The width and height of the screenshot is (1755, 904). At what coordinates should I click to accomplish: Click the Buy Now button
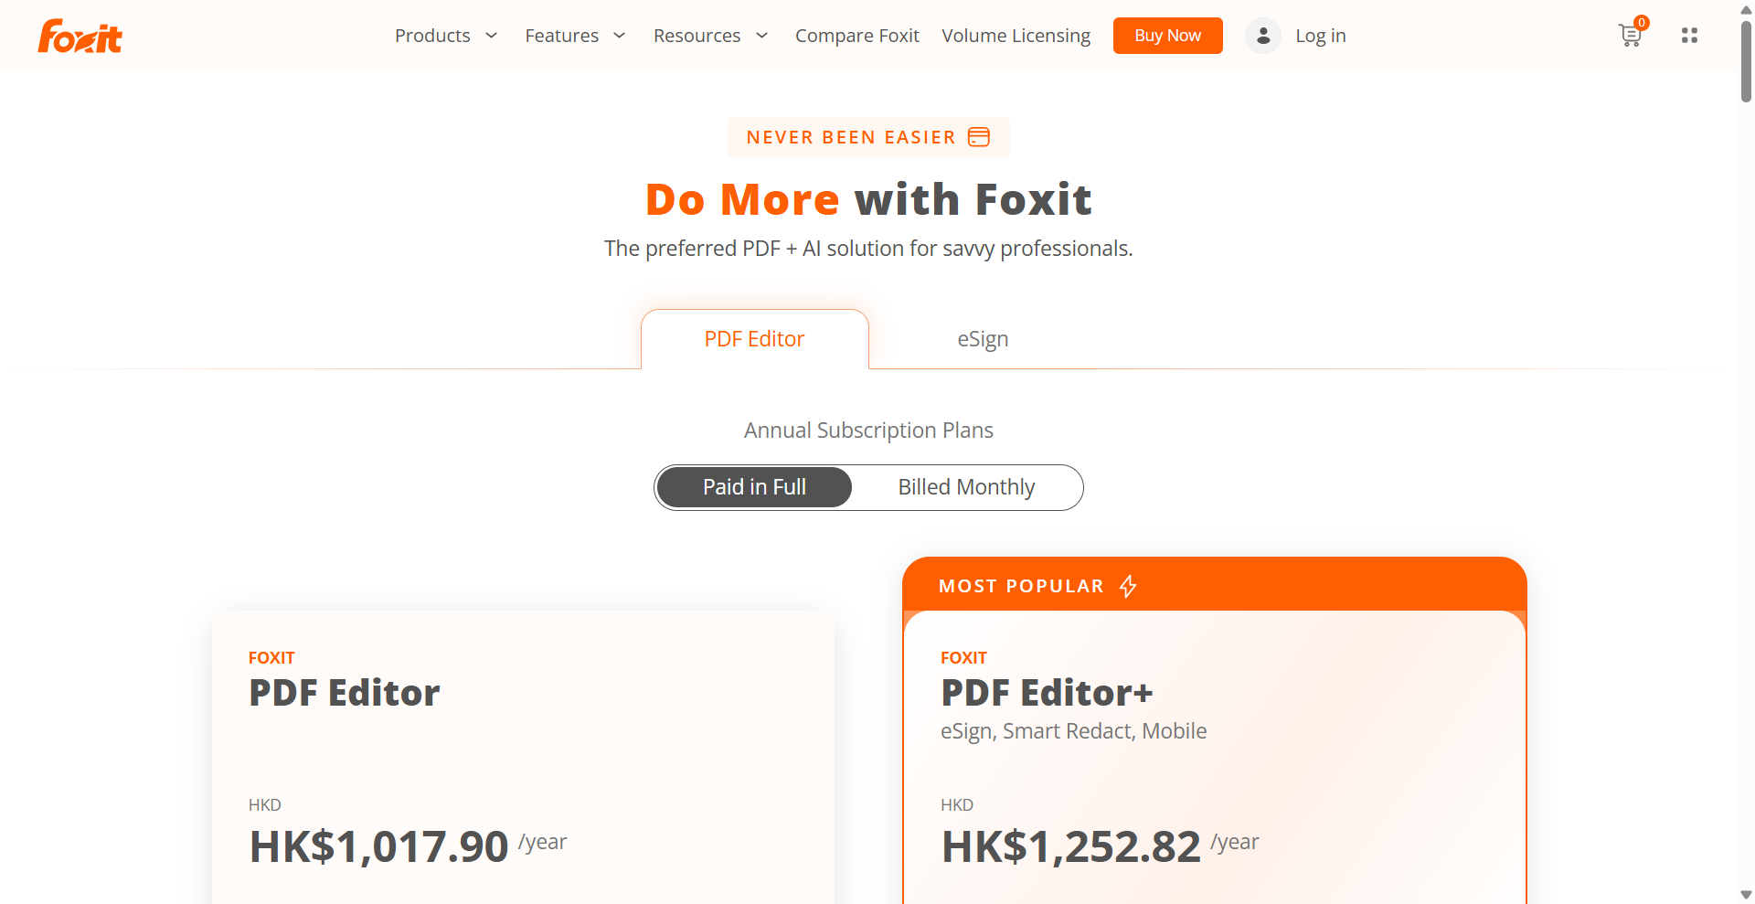click(1167, 36)
